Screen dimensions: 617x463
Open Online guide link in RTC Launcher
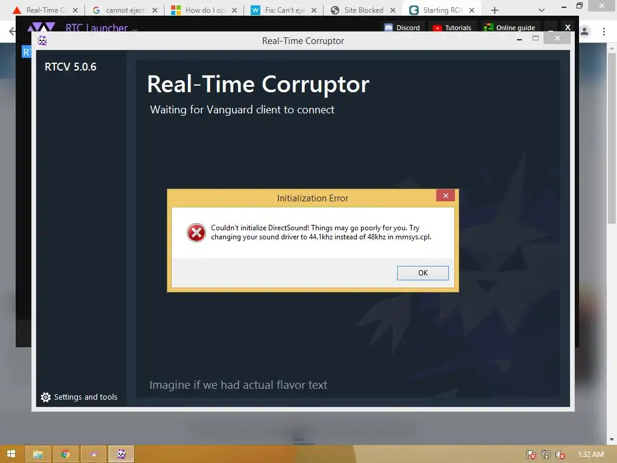coord(510,28)
